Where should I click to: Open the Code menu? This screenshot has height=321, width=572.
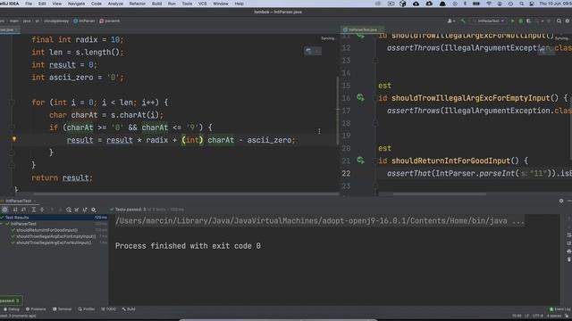coord(97,4)
